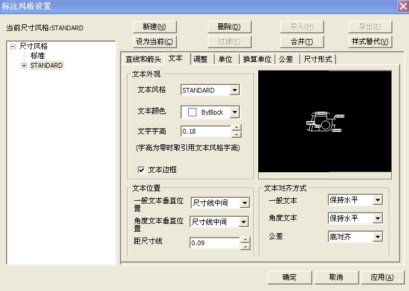
Task: Select STANDARD in the style tree
Action: click(46, 65)
